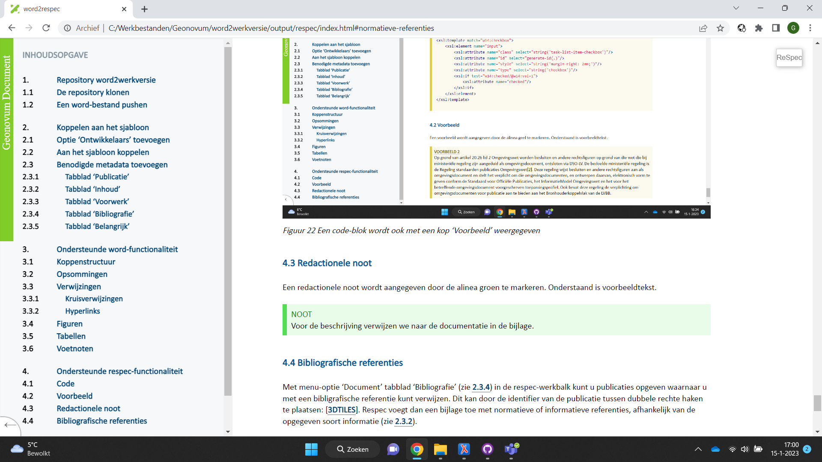Open the clock and calendar
Screen dimensions: 822x462
coord(785,449)
